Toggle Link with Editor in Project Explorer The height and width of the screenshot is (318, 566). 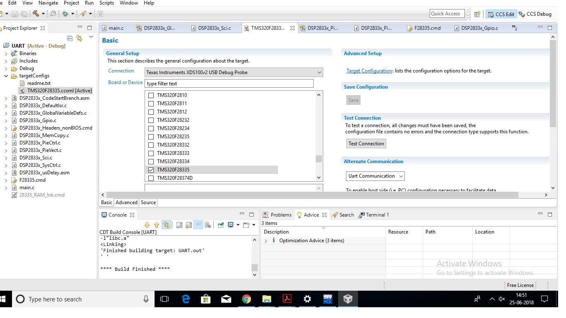[79, 38]
